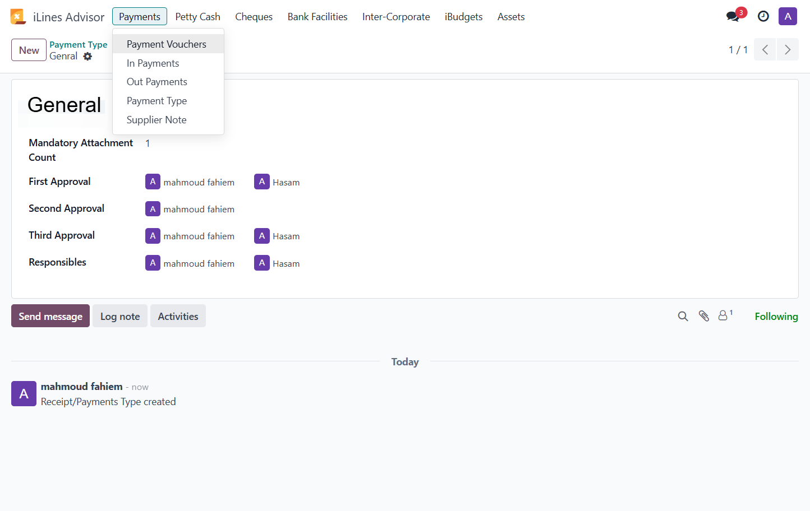Click the Log note button

(x=120, y=316)
